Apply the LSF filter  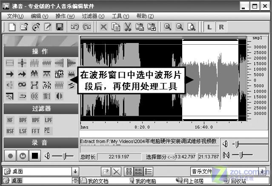click(23, 131)
